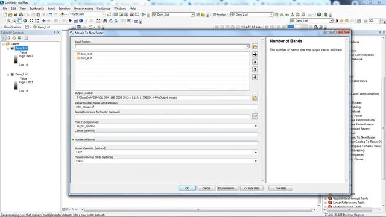Click the Cancel button
Viewport: 386px width, 217px height.
pos(206,188)
